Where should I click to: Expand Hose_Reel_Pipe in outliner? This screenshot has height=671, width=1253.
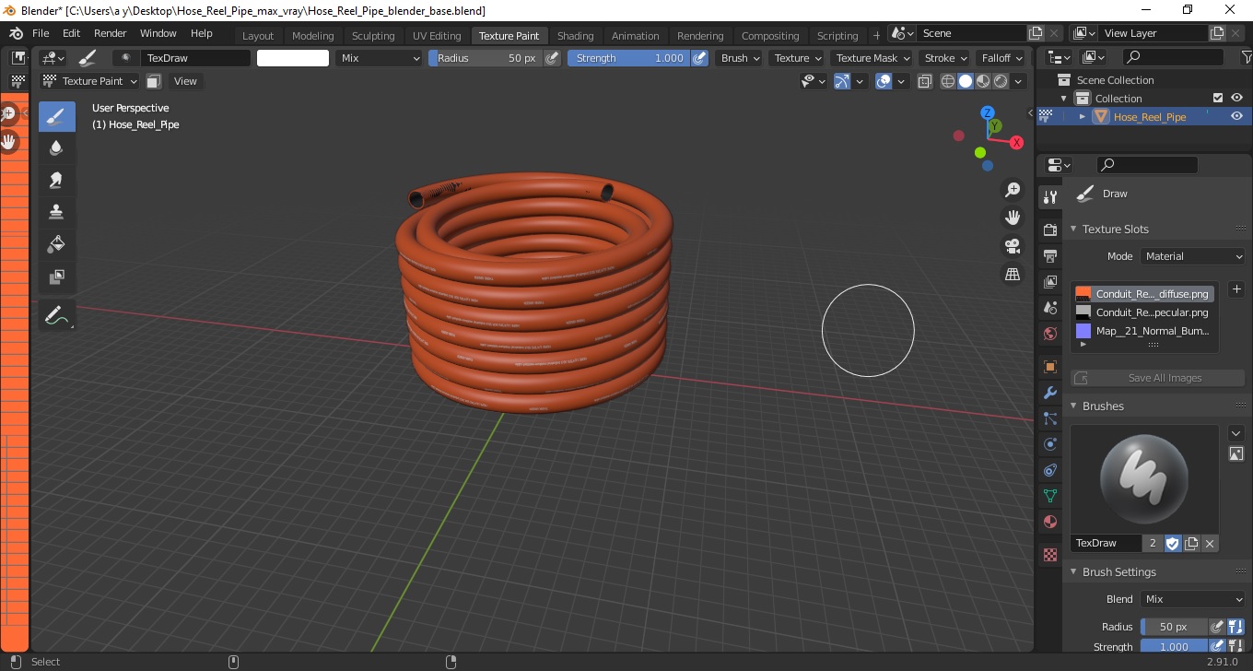click(x=1083, y=117)
